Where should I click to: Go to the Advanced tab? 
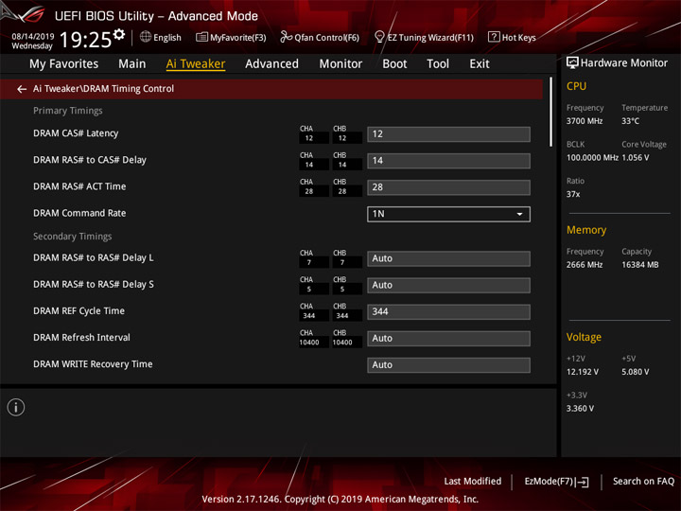[x=271, y=64]
